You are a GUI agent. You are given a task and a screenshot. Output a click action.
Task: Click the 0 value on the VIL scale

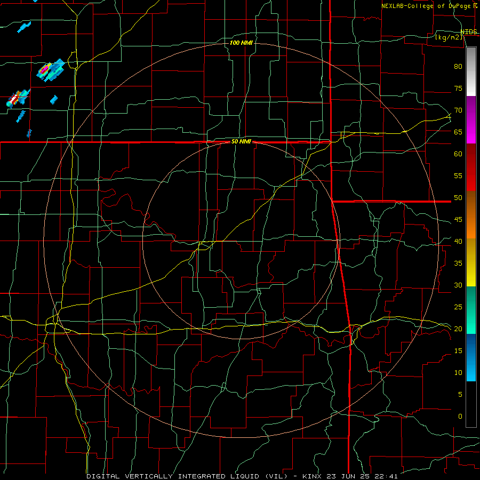click(460, 417)
